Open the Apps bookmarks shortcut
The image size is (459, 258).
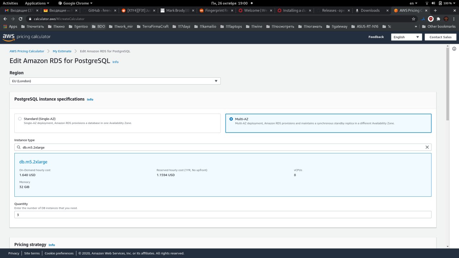tap(10, 27)
